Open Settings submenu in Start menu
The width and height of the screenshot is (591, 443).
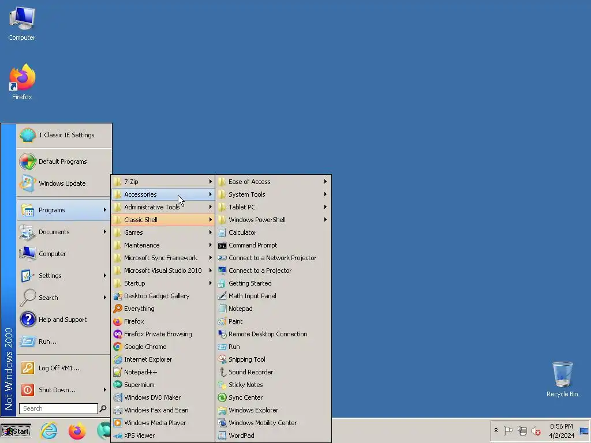(64, 276)
